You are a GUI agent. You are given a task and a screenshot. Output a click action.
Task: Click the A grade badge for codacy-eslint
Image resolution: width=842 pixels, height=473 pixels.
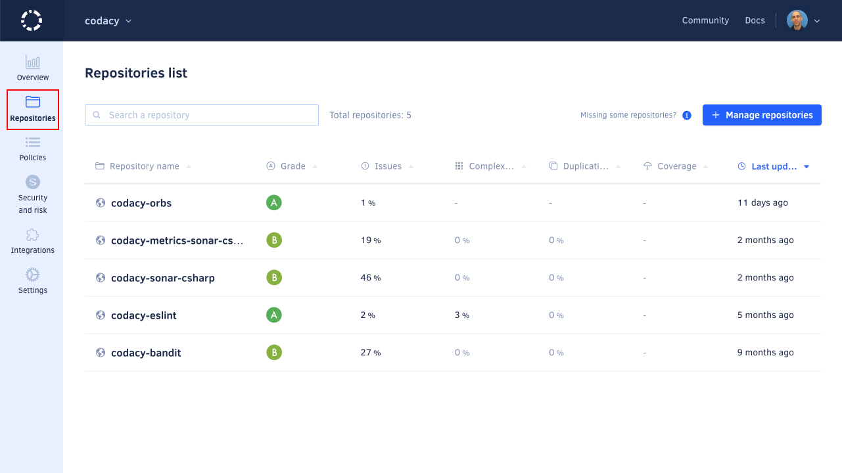pyautogui.click(x=274, y=315)
